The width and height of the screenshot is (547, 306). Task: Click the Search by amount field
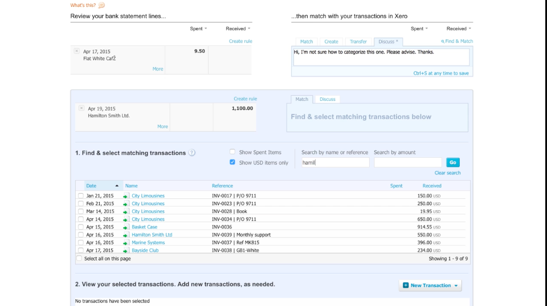coord(408,162)
